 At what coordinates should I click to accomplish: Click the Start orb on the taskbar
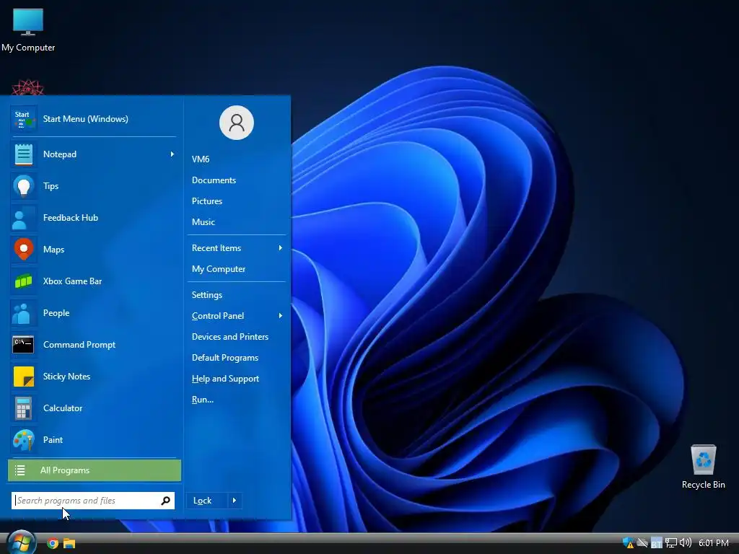pos(21,542)
